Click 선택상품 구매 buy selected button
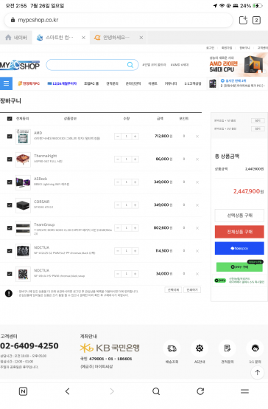 coord(239,216)
